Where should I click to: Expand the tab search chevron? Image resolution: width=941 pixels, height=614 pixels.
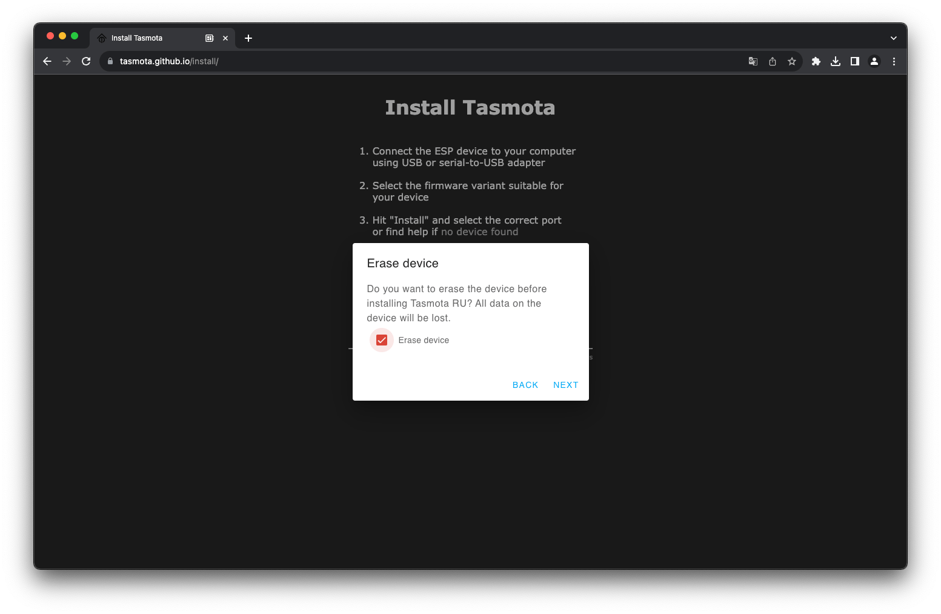pos(893,38)
